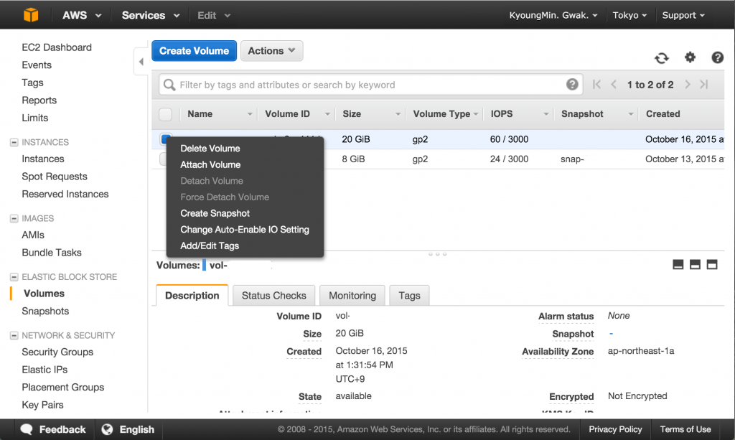Maximize the details pane layout icon
Image resolution: width=735 pixels, height=440 pixels.
pyautogui.click(x=712, y=265)
